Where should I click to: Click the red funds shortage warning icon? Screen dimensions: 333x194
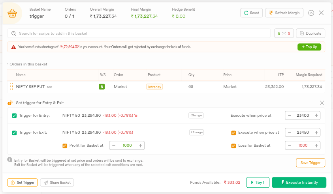pyautogui.click(x=13, y=47)
